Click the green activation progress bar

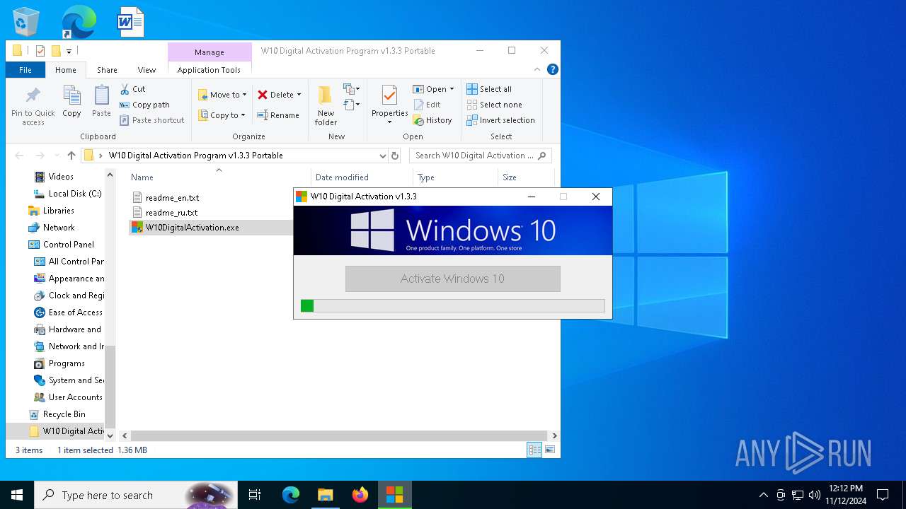(x=452, y=305)
